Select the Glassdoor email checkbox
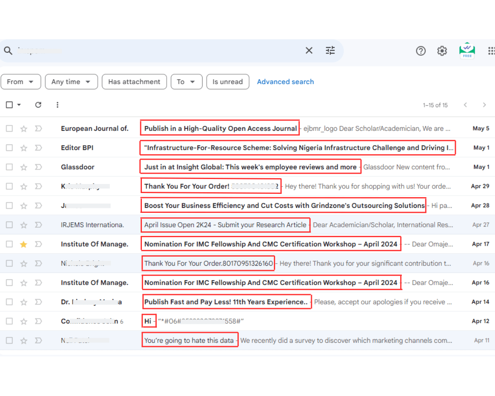The width and height of the screenshot is (495, 396). click(9, 167)
